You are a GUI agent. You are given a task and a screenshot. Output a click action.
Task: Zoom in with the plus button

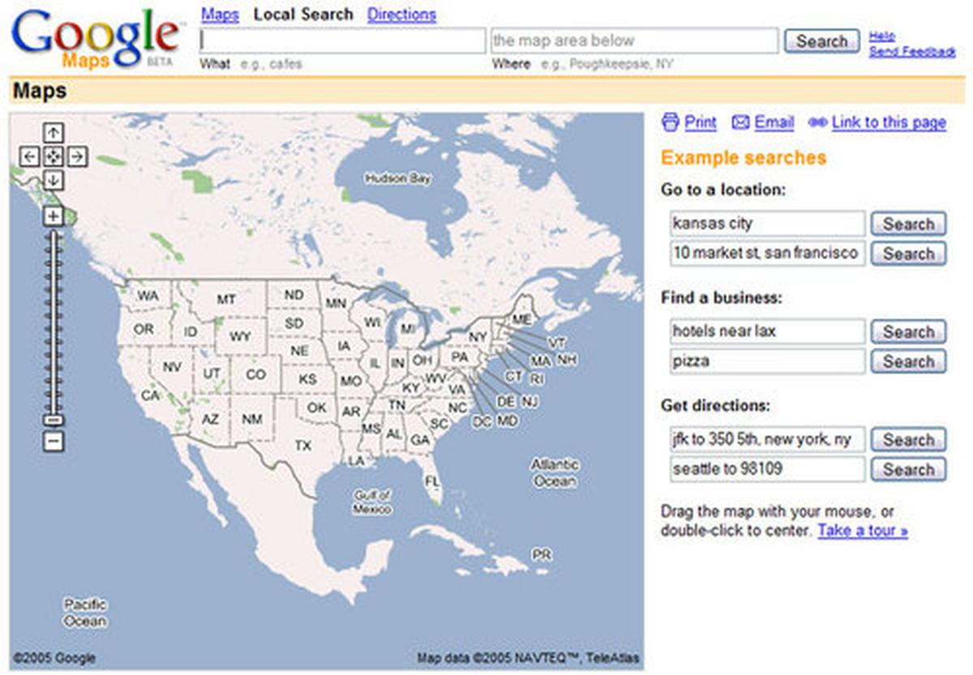pyautogui.click(x=54, y=216)
